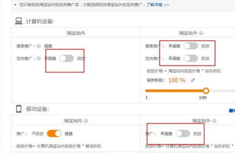Click the mobile phone icon beside 移动设备

coord(19,109)
